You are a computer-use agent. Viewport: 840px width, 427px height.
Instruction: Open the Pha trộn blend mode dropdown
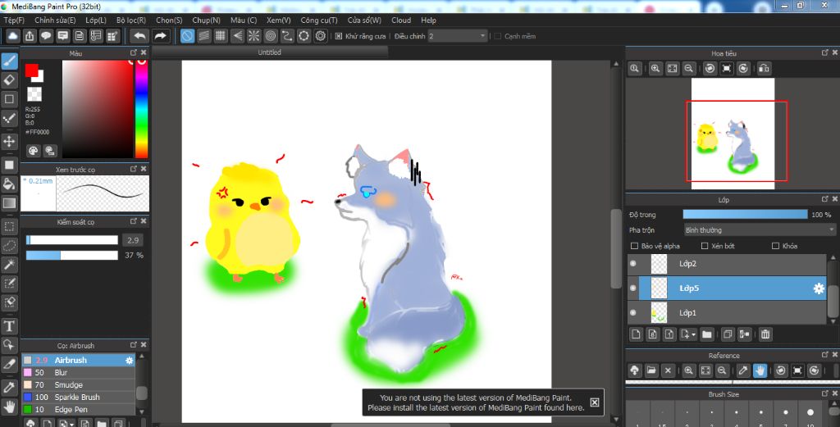(760, 230)
